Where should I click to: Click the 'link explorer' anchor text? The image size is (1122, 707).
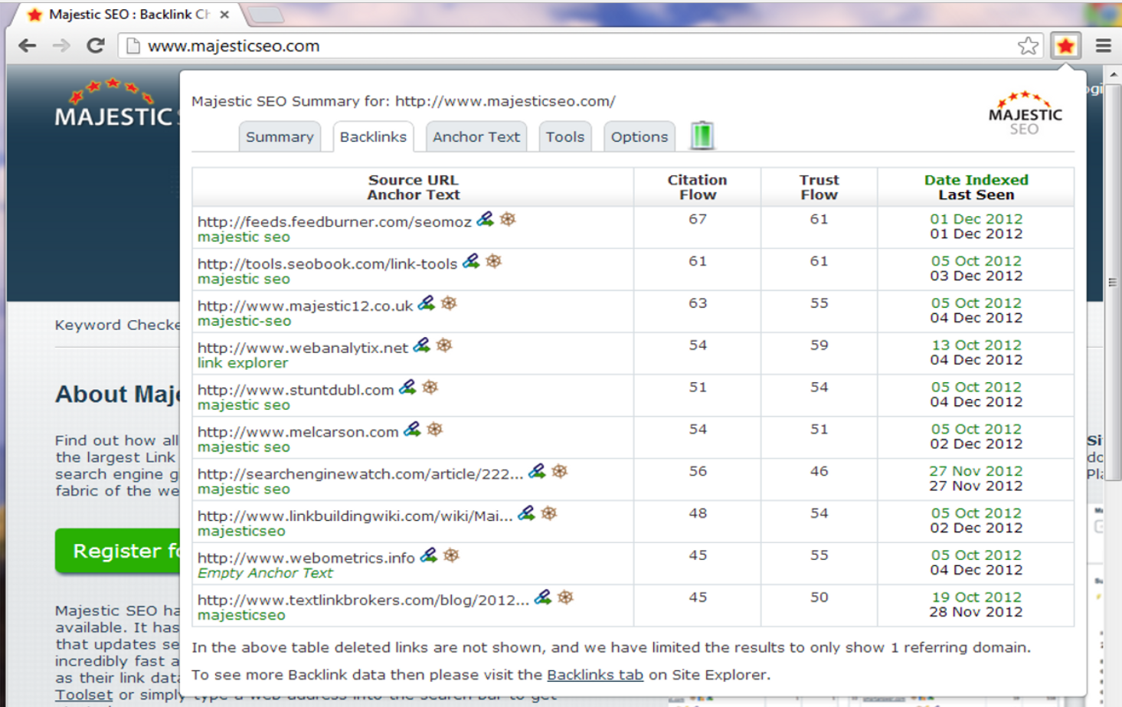[243, 363]
